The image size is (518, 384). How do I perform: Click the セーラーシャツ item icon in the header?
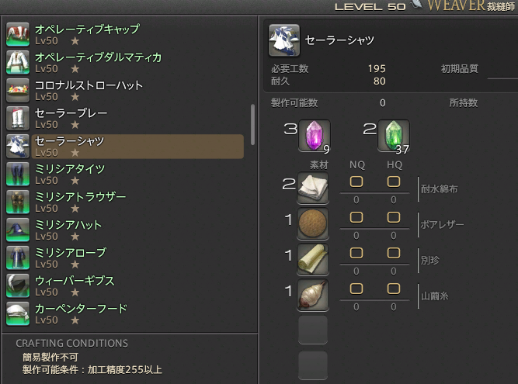coord(284,40)
